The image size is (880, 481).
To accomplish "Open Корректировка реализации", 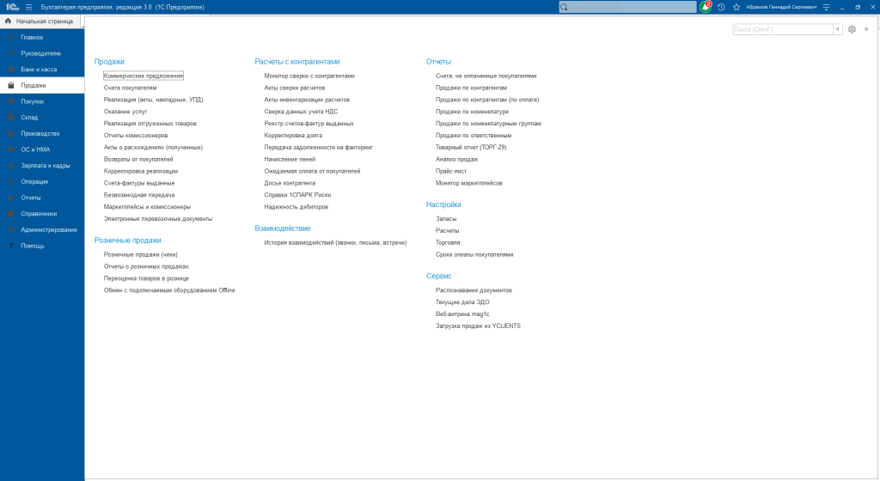I will (x=140, y=171).
